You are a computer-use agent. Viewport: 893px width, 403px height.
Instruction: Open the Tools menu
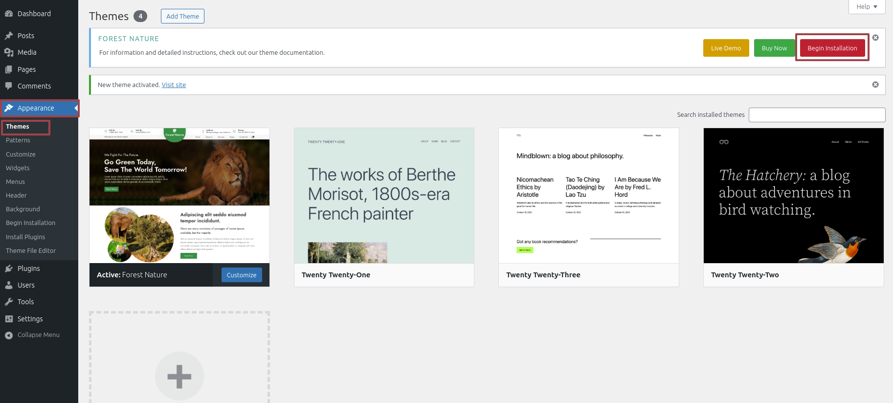click(x=39, y=302)
